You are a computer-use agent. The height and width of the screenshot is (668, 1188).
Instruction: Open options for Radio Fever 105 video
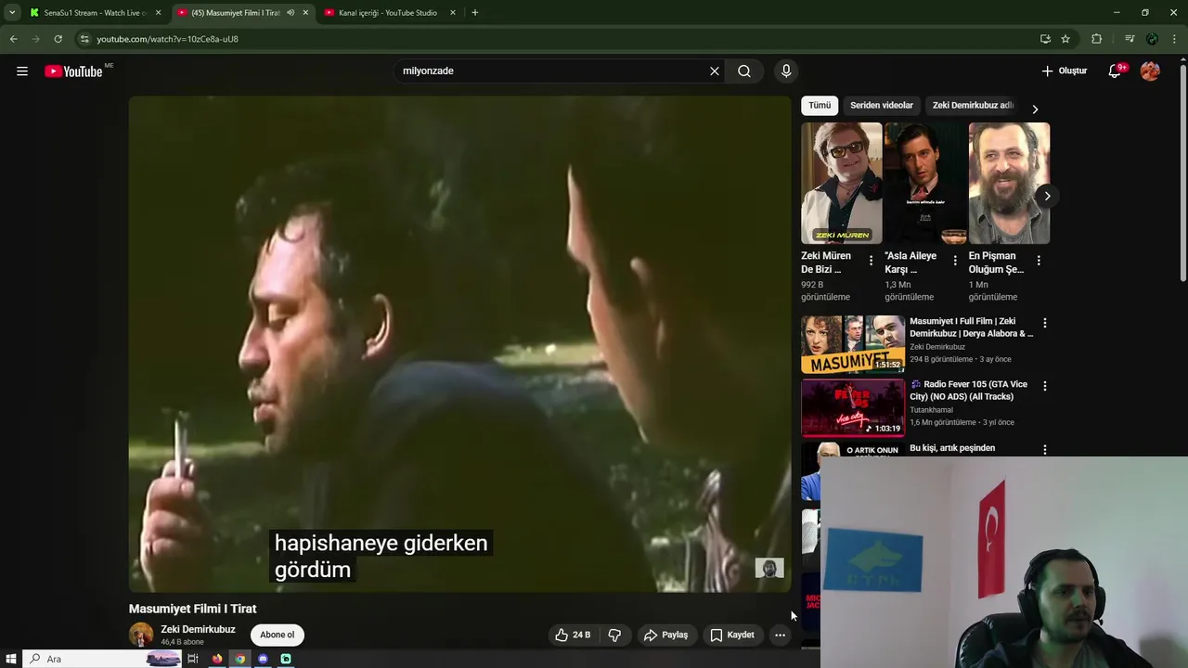pos(1045,386)
